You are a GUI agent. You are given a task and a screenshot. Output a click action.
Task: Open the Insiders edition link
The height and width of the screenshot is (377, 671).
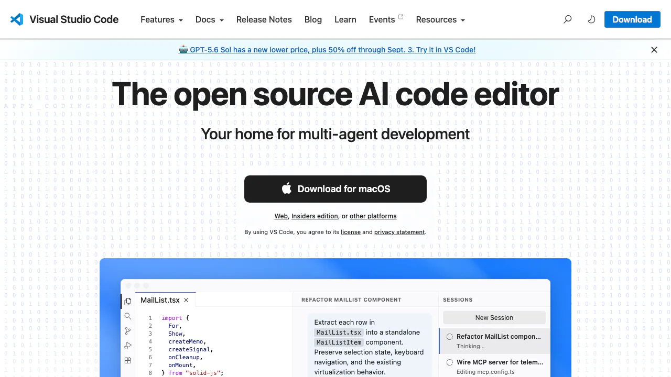[315, 216]
